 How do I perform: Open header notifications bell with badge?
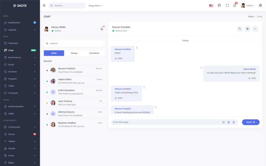tap(235, 6)
